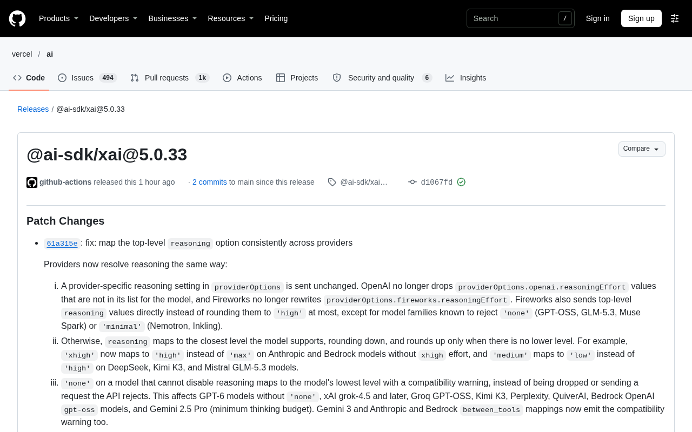Click the @ai-sdk/xai@5.0.33 release title

107,154
